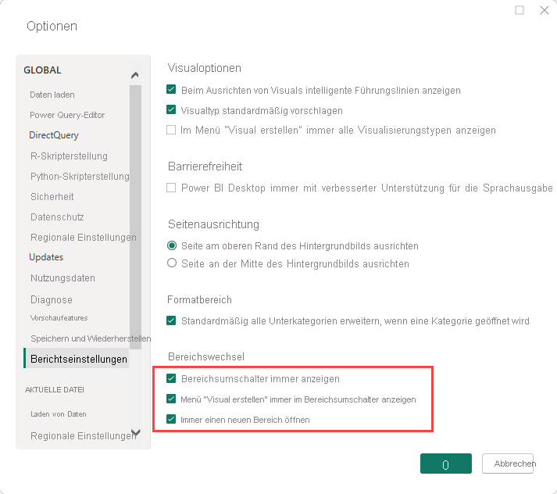Select 'Seite an der Mitte' radio button

click(172, 263)
